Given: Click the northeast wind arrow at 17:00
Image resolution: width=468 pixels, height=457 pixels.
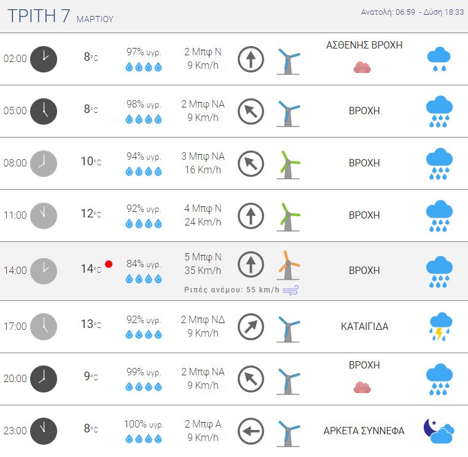Looking at the screenshot, I should pos(251,327).
